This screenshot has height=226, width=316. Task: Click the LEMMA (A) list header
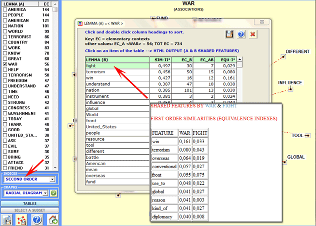pos(20,4)
